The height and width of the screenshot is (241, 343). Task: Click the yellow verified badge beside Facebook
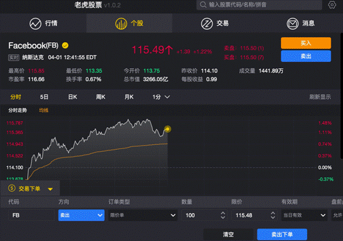point(65,45)
